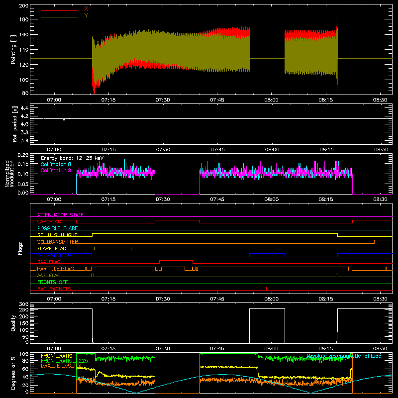398x398 pixels.
Task: Click the Normalized modulation axis title
Action: pos(9,174)
